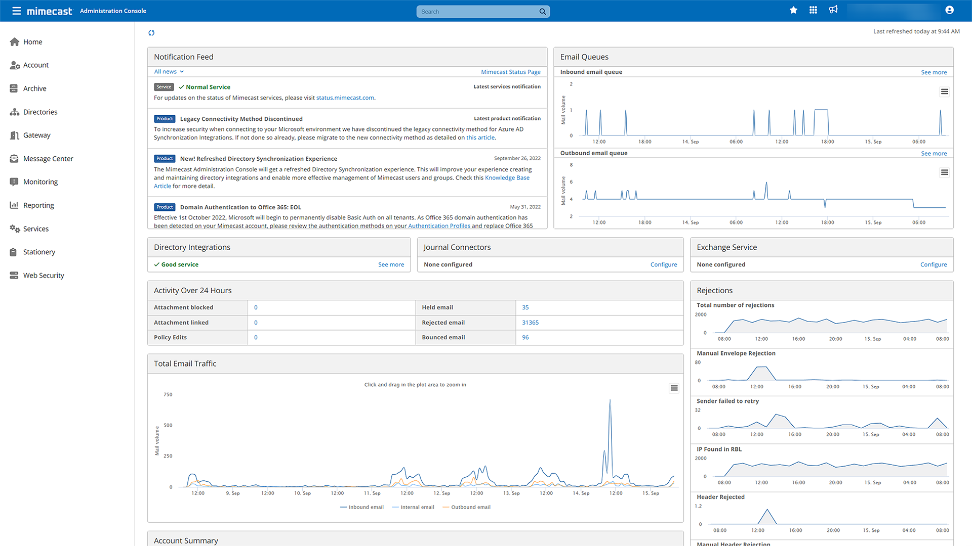Open the user account profile icon
972x546 pixels.
(950, 10)
